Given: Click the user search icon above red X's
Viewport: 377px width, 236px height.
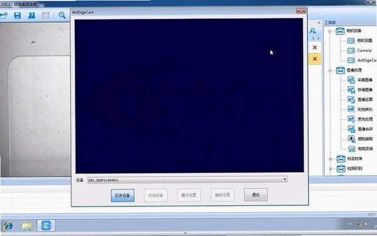Looking at the screenshot, I should tap(312, 31).
